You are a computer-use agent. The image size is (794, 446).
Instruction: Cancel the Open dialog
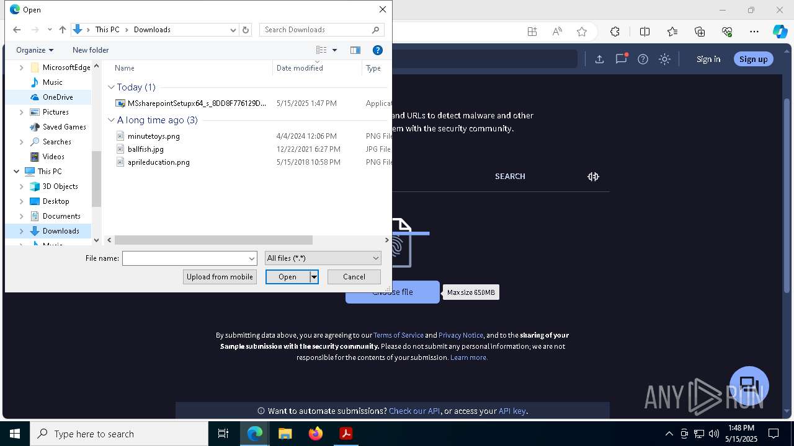coord(354,277)
